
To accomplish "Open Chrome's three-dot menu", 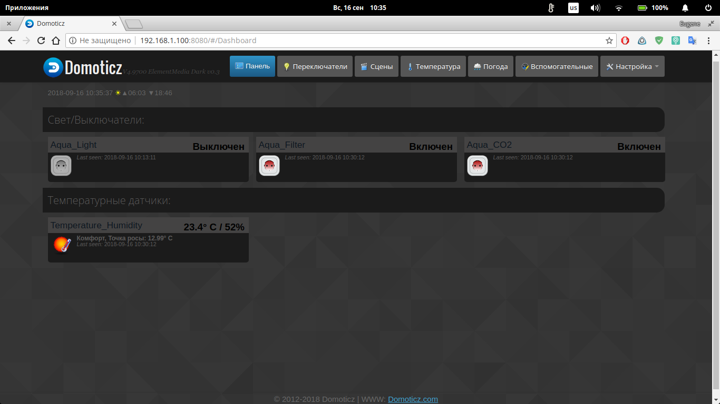I will 709,41.
